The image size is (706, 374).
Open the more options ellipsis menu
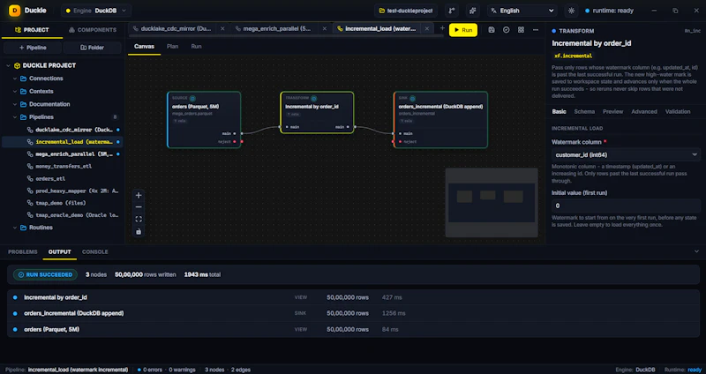tap(536, 30)
